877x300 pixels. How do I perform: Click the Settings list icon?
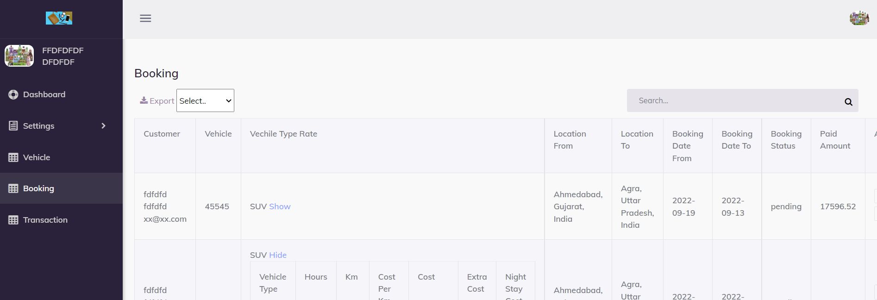point(13,126)
